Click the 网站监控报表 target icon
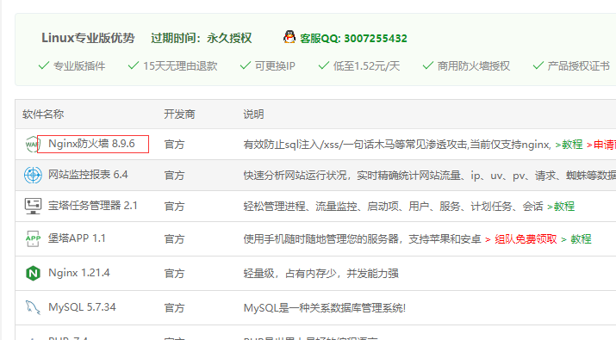 coord(33,175)
